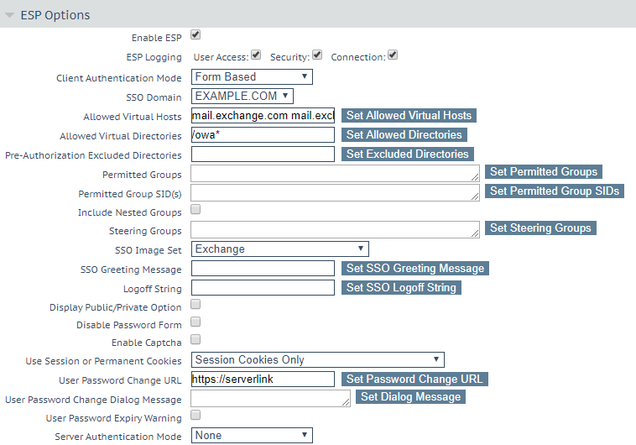This screenshot has height=445, width=636.
Task: Enable the Captcha checkbox
Action: [195, 339]
